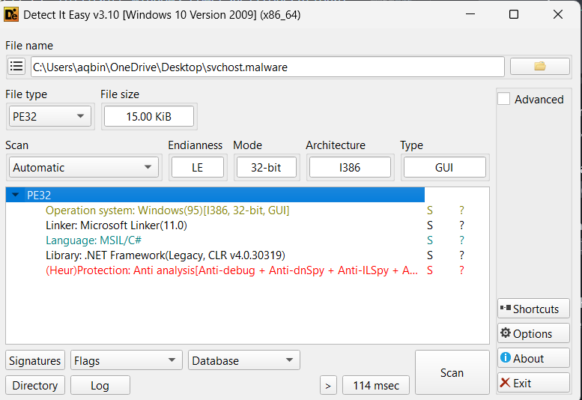
Task: Click the red X Exit button
Action: [x=533, y=383]
